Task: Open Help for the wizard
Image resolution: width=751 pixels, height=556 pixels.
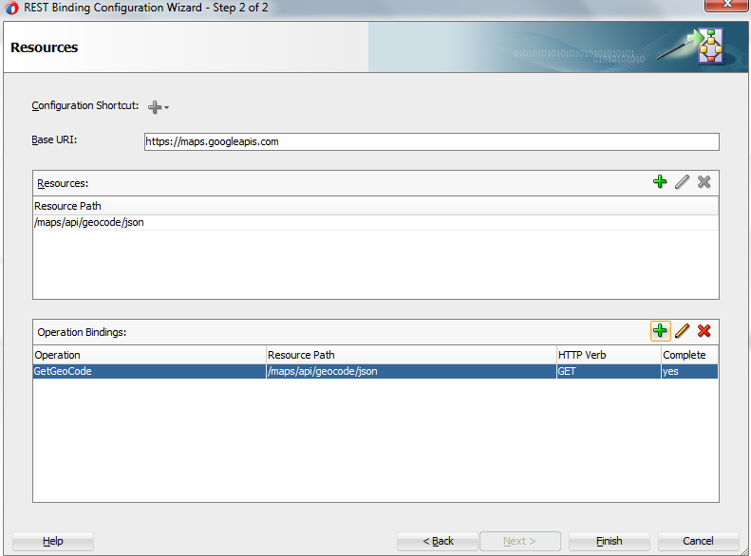Action: (52, 541)
